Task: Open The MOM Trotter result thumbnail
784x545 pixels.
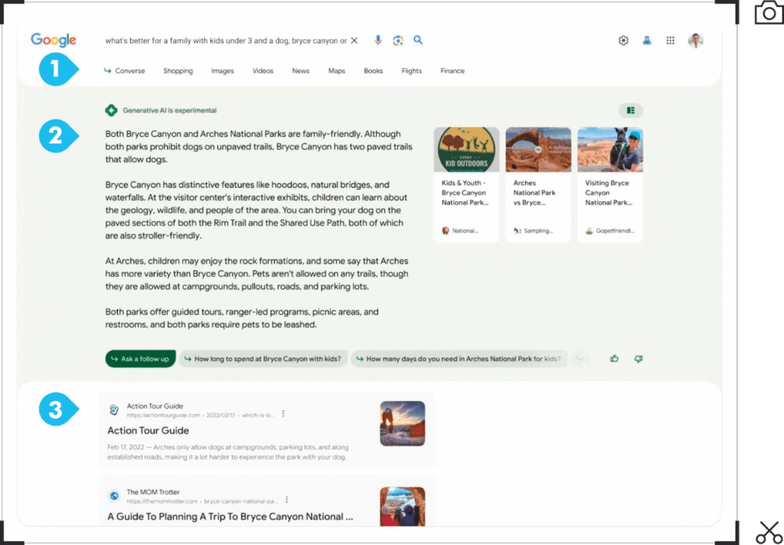Action: pyautogui.click(x=403, y=506)
